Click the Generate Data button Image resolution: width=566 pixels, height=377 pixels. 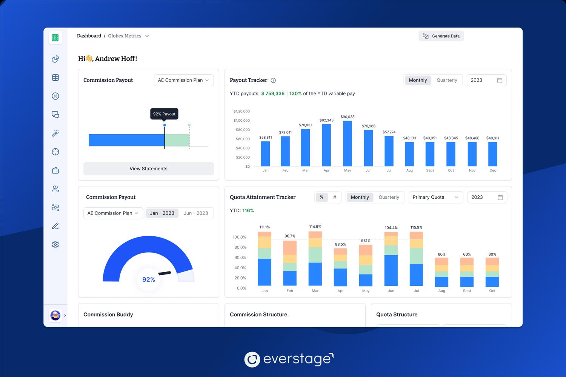[x=441, y=36]
